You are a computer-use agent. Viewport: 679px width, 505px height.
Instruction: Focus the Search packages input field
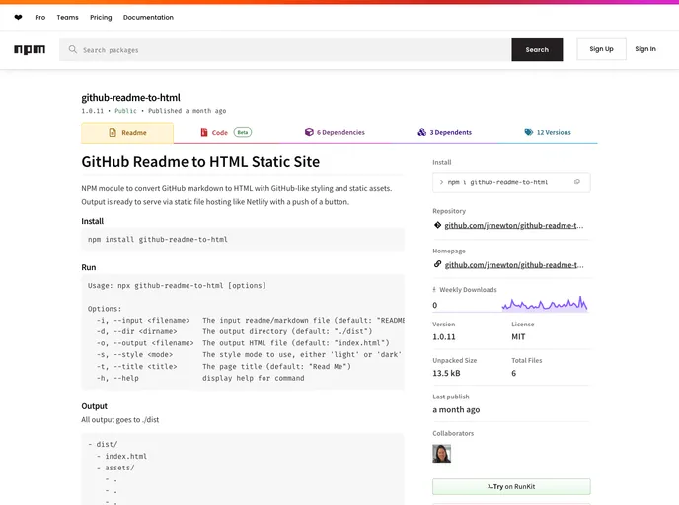[285, 49]
